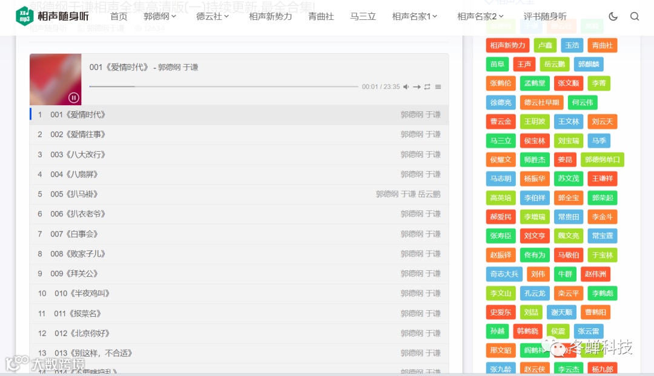Open the 姜昆 tag
The height and width of the screenshot is (376, 654).
tap(565, 160)
